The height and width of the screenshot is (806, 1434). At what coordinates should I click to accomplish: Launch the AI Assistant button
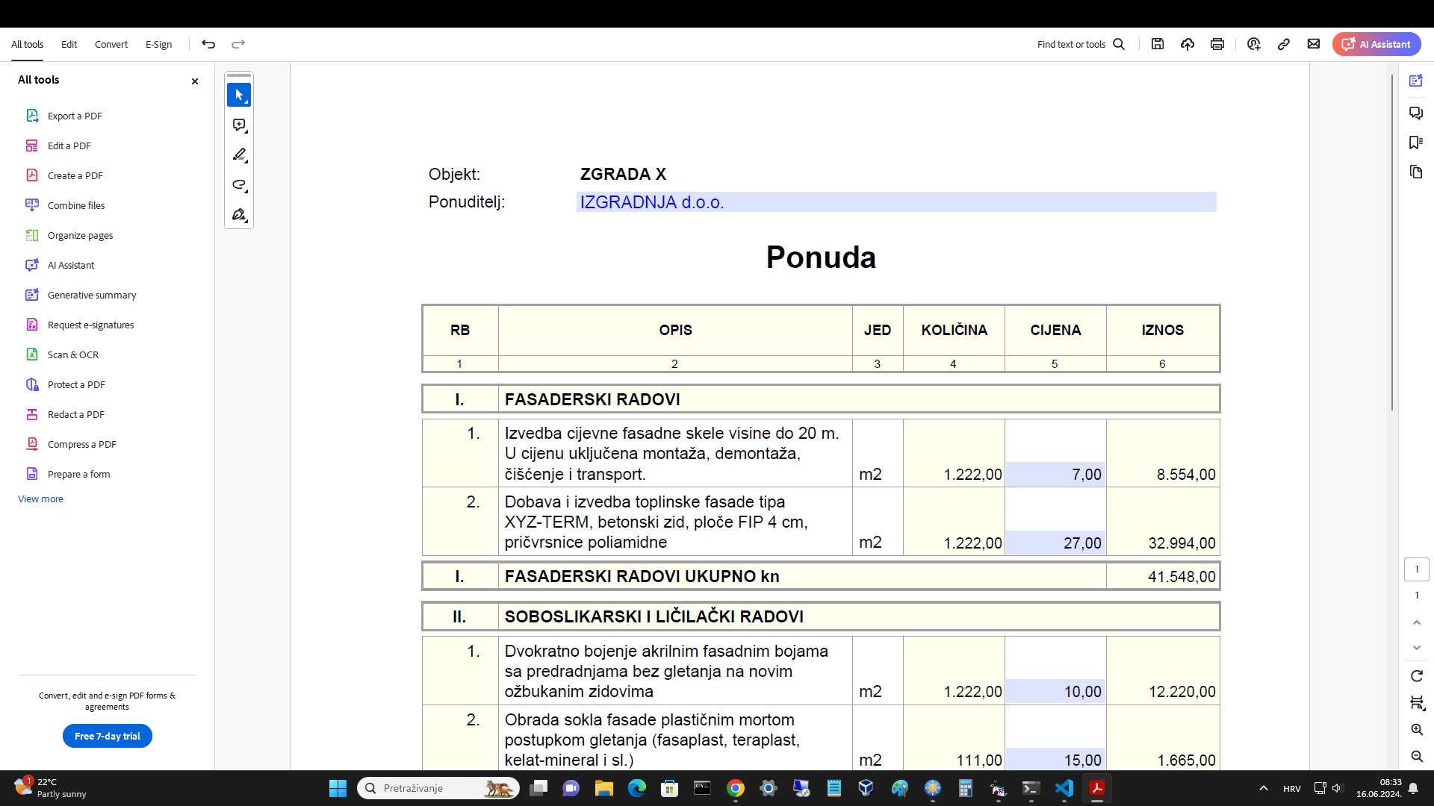click(x=1376, y=44)
